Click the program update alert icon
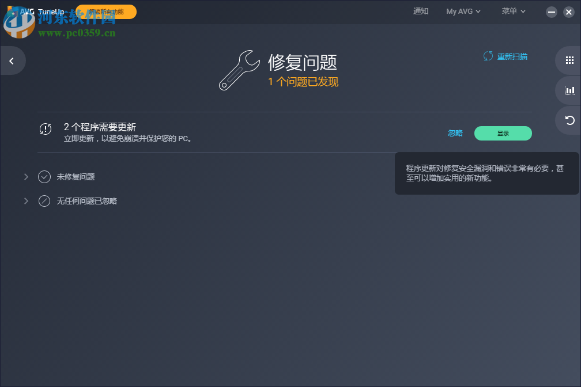The image size is (581, 387). point(46,129)
